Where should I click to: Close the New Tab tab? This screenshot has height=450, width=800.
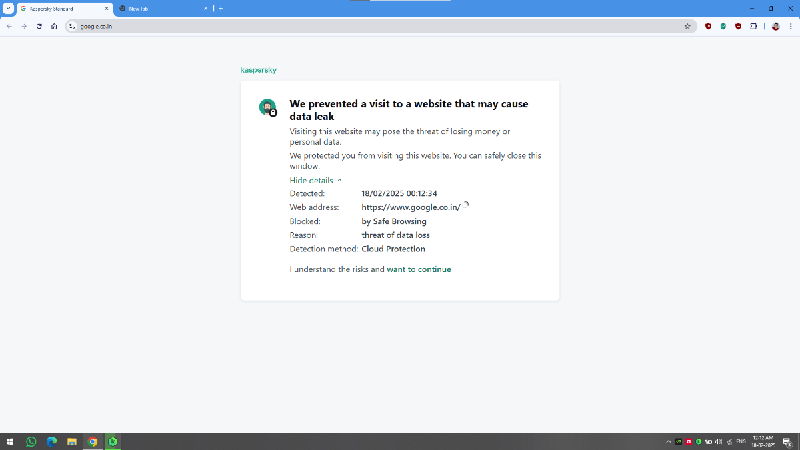click(205, 9)
